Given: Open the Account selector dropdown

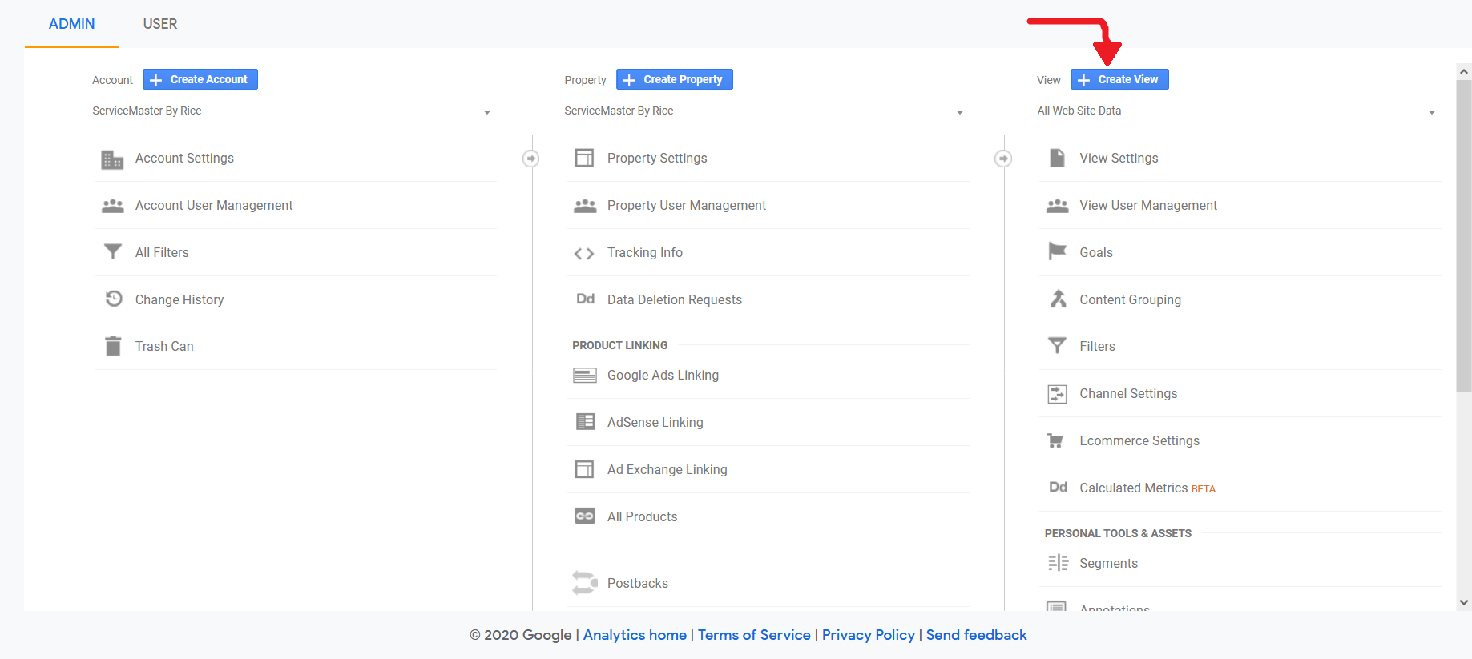Looking at the screenshot, I should pyautogui.click(x=294, y=111).
